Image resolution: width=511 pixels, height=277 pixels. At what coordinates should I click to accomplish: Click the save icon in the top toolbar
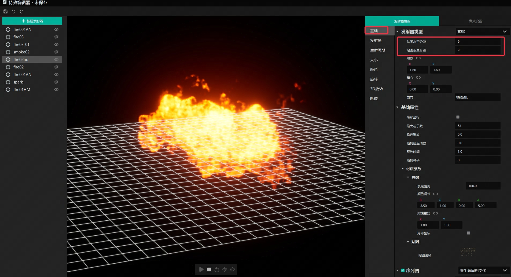[x=5, y=11]
